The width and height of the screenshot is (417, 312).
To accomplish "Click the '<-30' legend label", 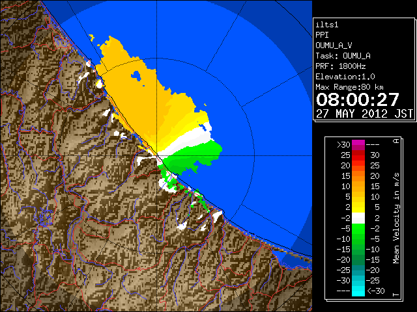I will click(376, 291).
